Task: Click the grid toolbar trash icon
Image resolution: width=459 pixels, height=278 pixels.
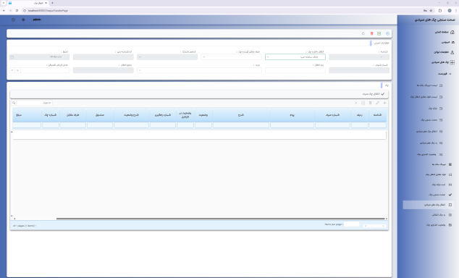Action: tap(370, 103)
